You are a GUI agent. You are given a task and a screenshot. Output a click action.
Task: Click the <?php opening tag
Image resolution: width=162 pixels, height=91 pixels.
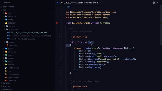pos(68,6)
